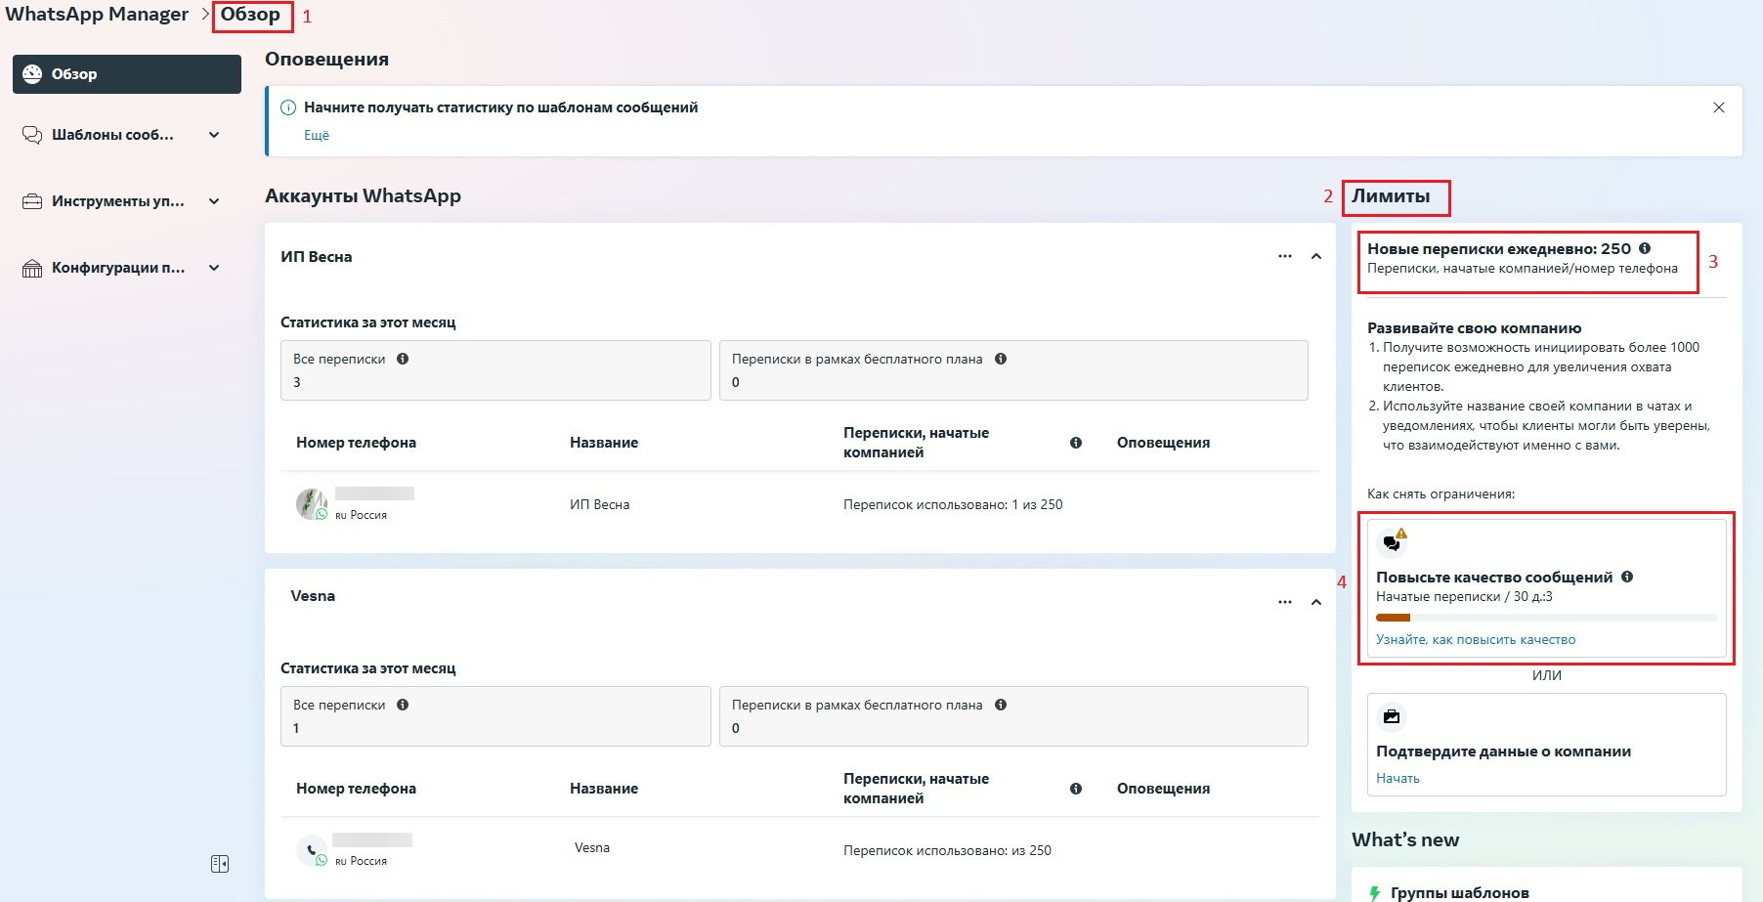Click info icon for ИП Весна free plan conversations
Screen dimensions: 1763x902
(1001, 359)
